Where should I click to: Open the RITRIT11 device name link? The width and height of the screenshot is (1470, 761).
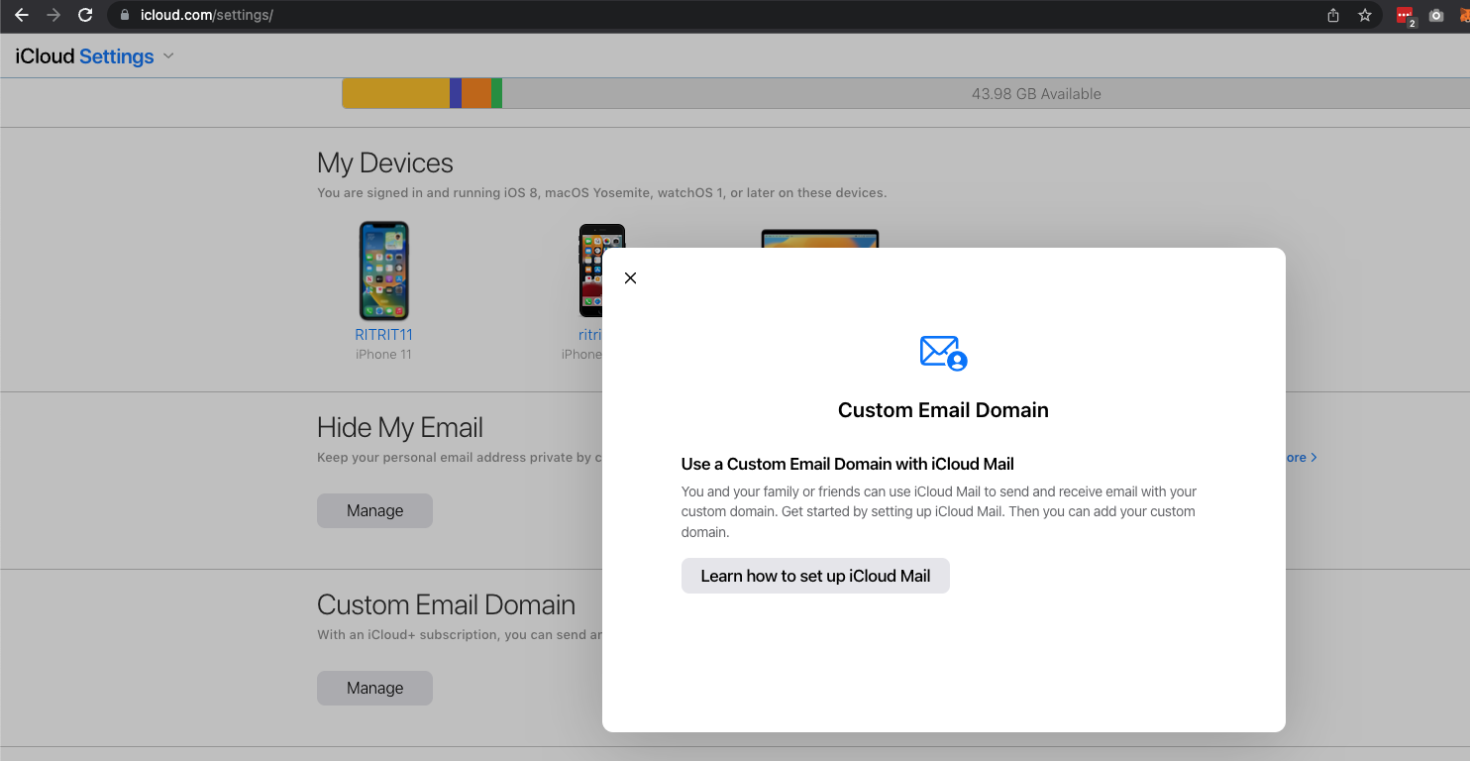click(x=383, y=335)
